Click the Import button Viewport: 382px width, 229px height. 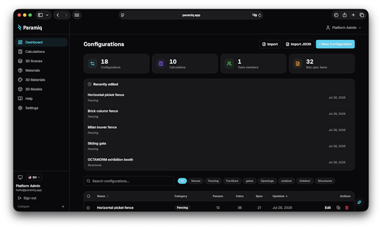click(270, 44)
